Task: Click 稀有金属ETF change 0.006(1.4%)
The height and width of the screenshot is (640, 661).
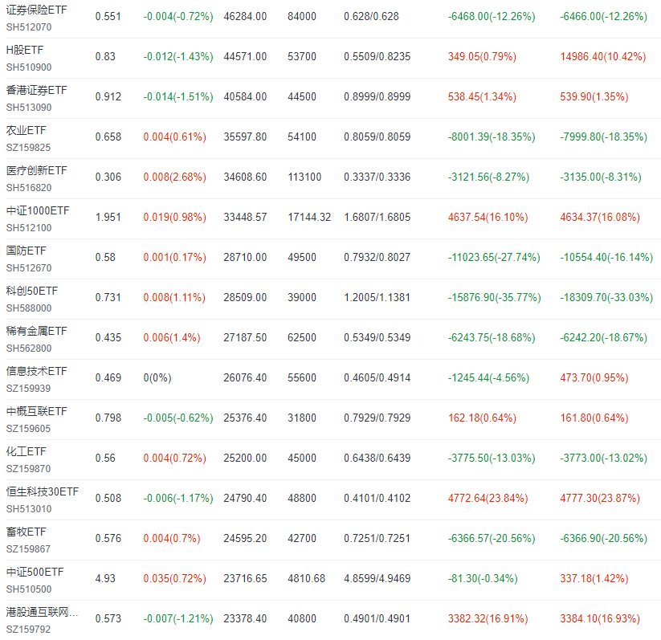Action: (x=172, y=338)
